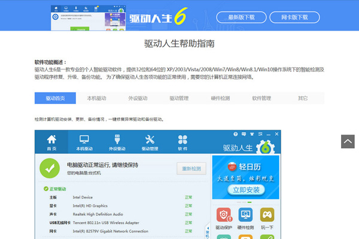This screenshot has width=359, height=239.
Task: Click the Intel(R) HD Graphics row
Action: point(121,206)
